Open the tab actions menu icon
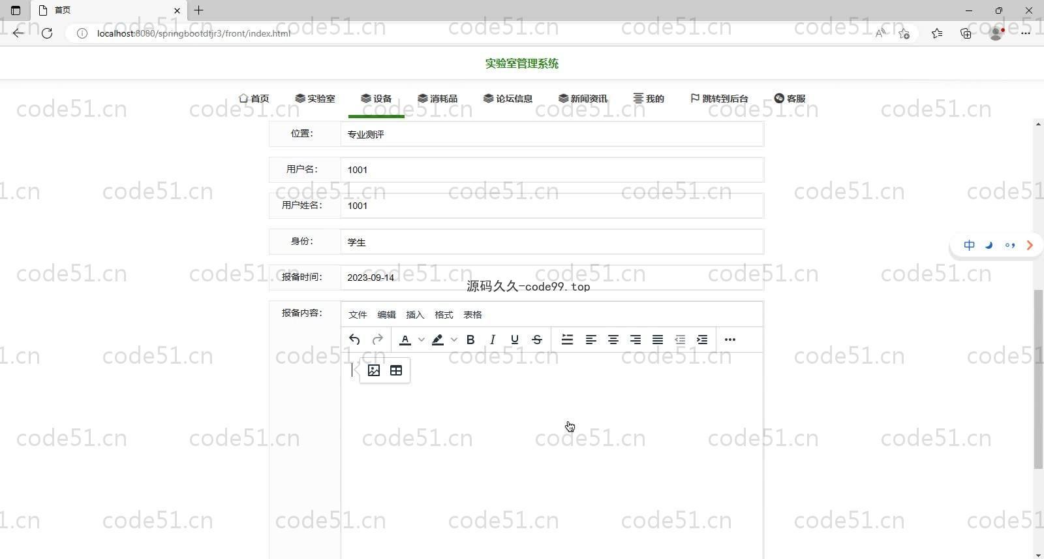 [x=16, y=10]
